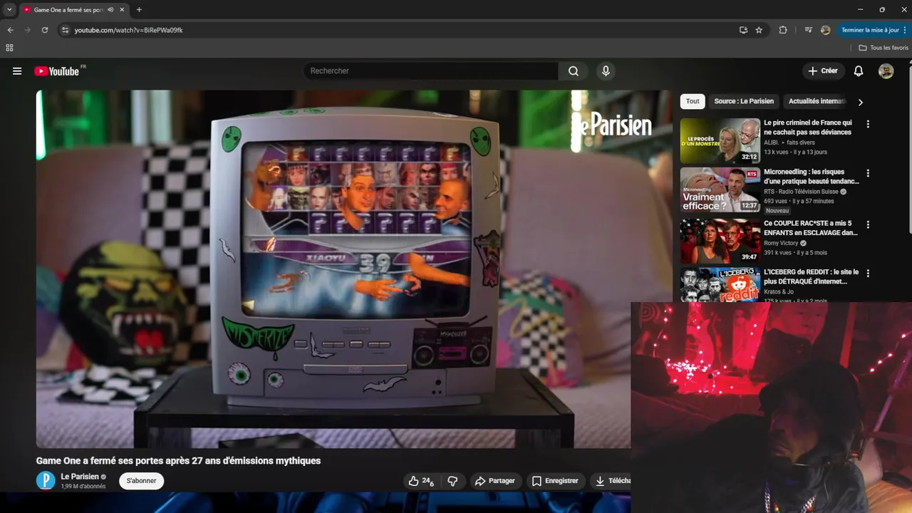Open the Chrome profile avatar
Viewport: 912px width, 513px height.
tap(826, 30)
